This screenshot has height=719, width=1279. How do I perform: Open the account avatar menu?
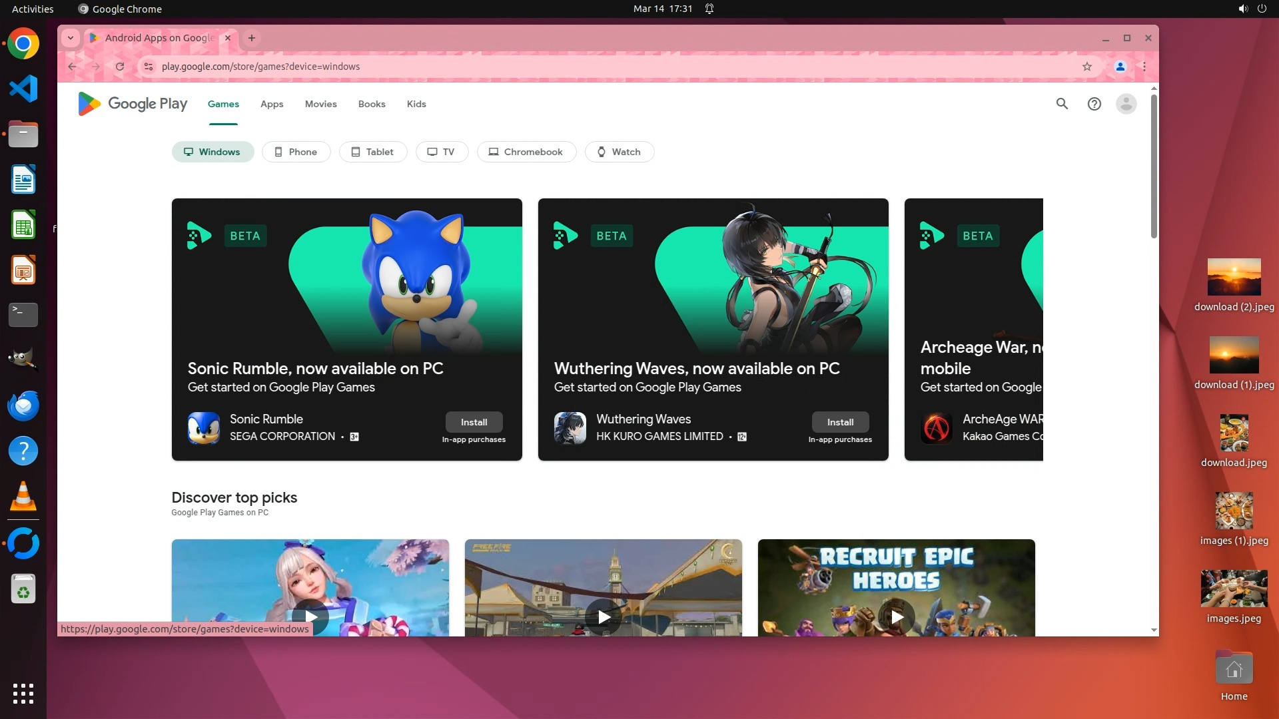click(1126, 104)
